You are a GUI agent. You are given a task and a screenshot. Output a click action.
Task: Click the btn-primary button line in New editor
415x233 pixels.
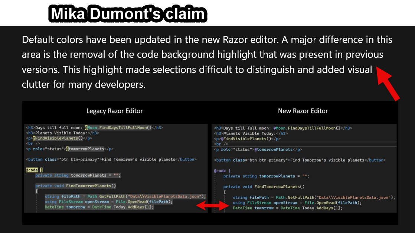(x=300, y=160)
